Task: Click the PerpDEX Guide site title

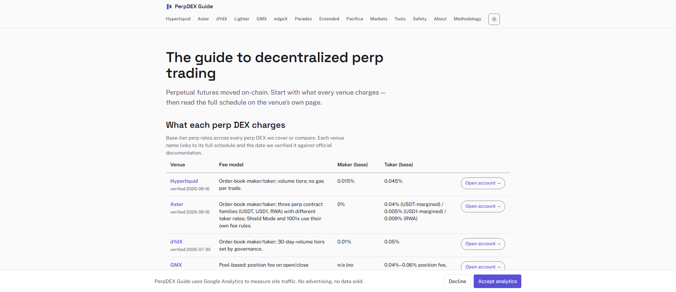Action: click(194, 6)
